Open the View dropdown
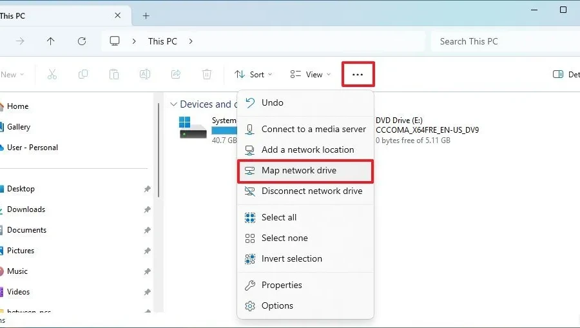The width and height of the screenshot is (580, 328). click(x=311, y=74)
